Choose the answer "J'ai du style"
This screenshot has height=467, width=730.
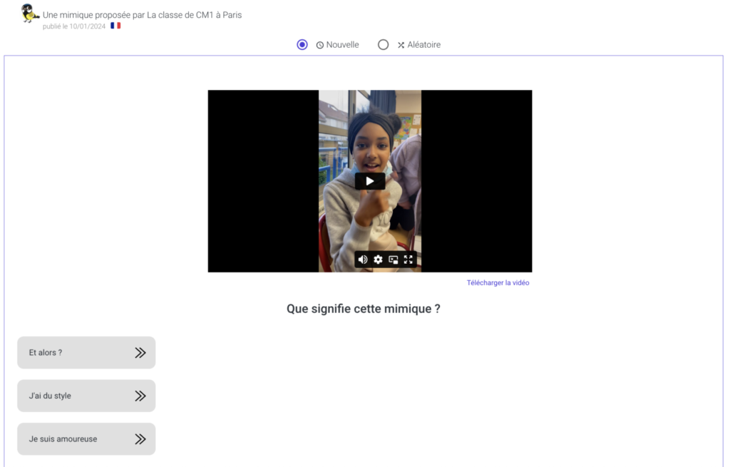pos(71,396)
